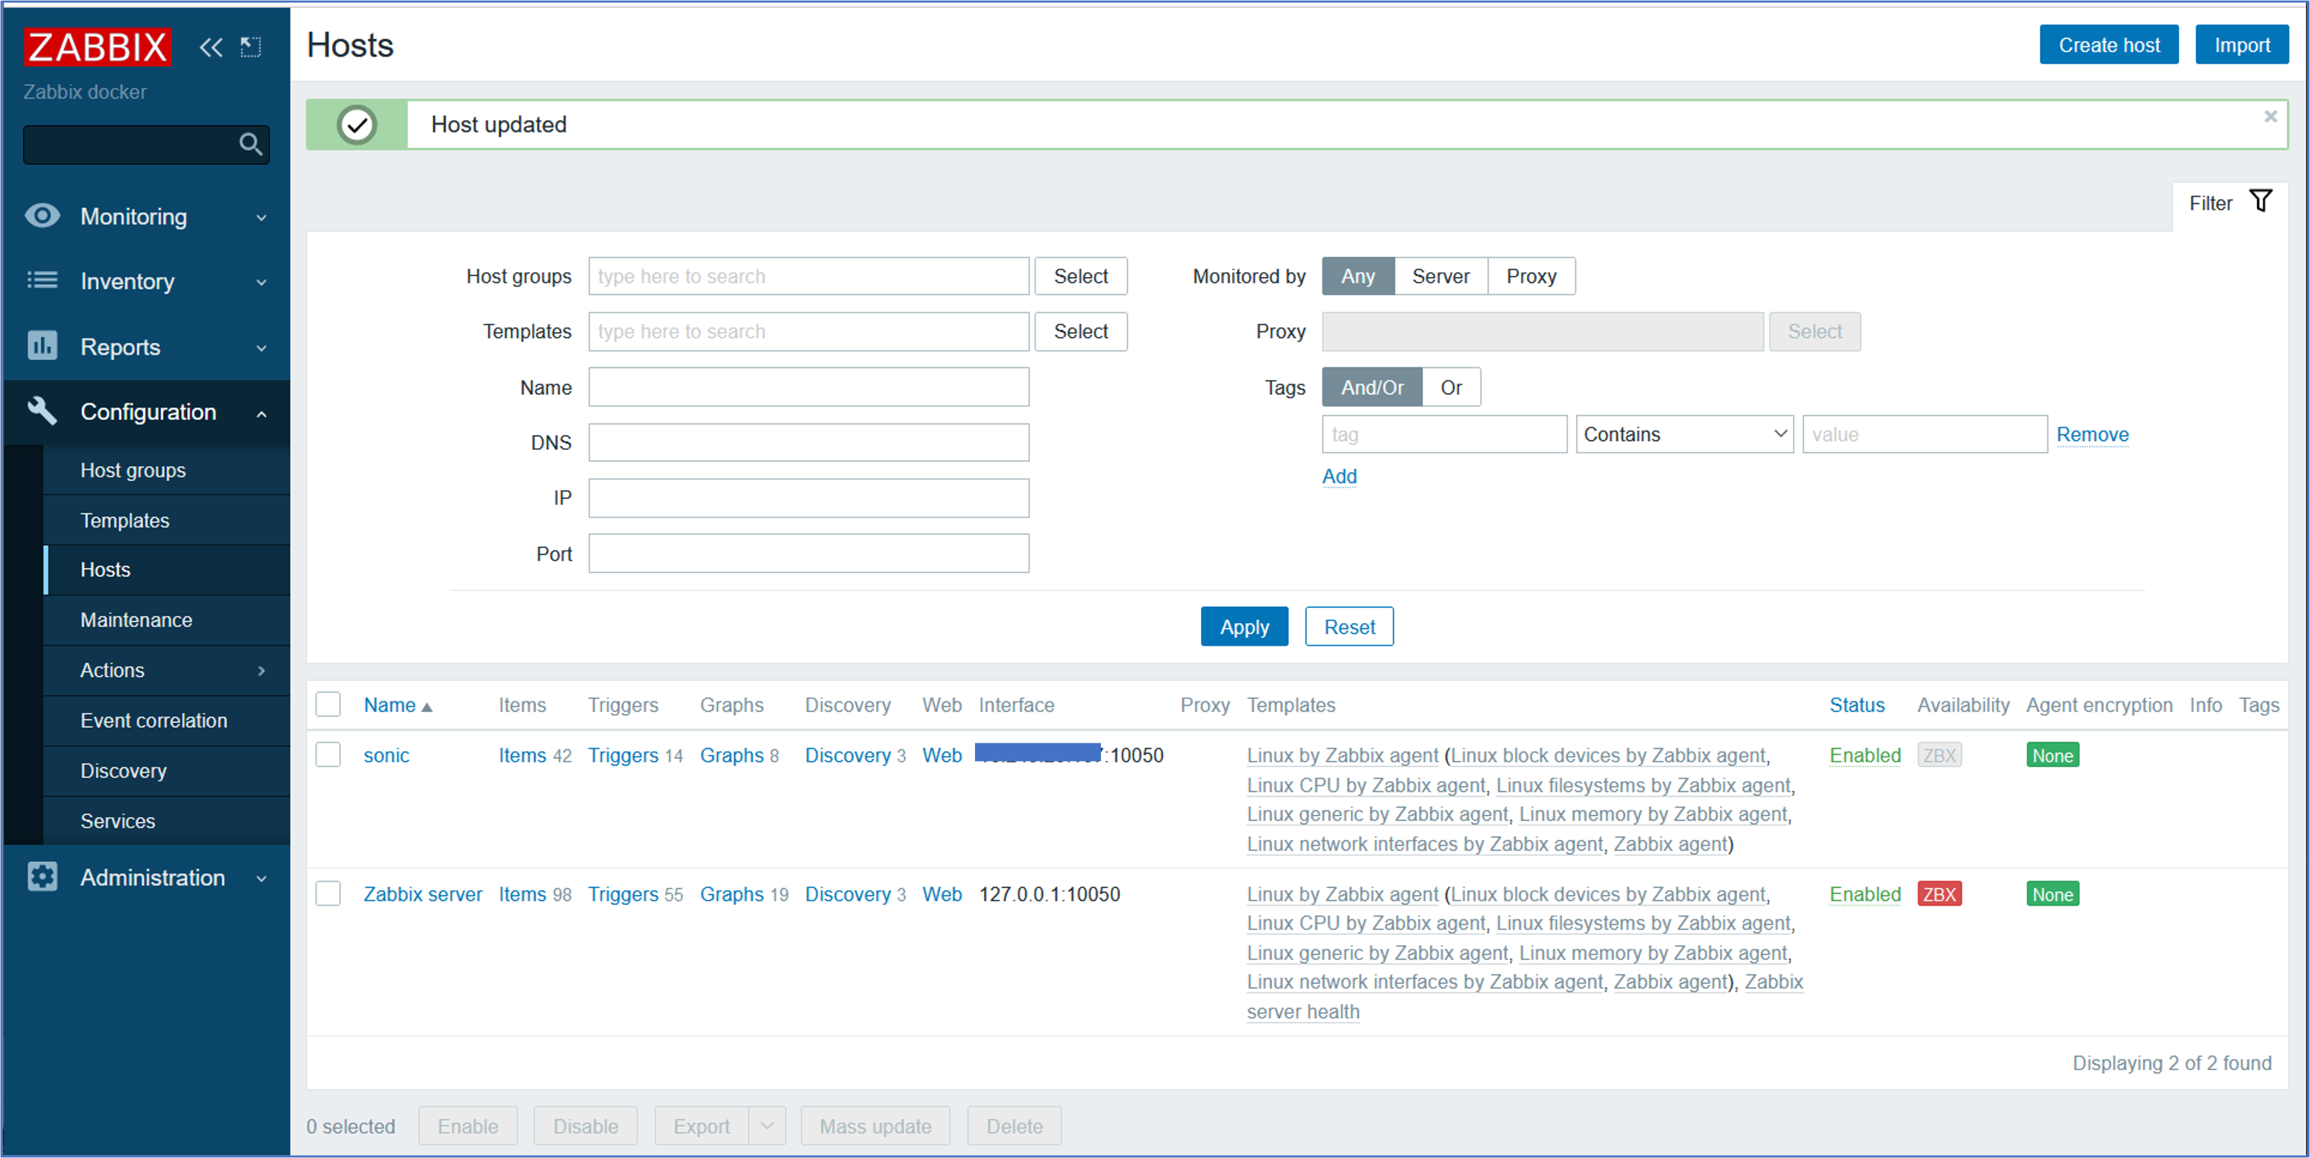Apply the host filter

pos(1244,626)
